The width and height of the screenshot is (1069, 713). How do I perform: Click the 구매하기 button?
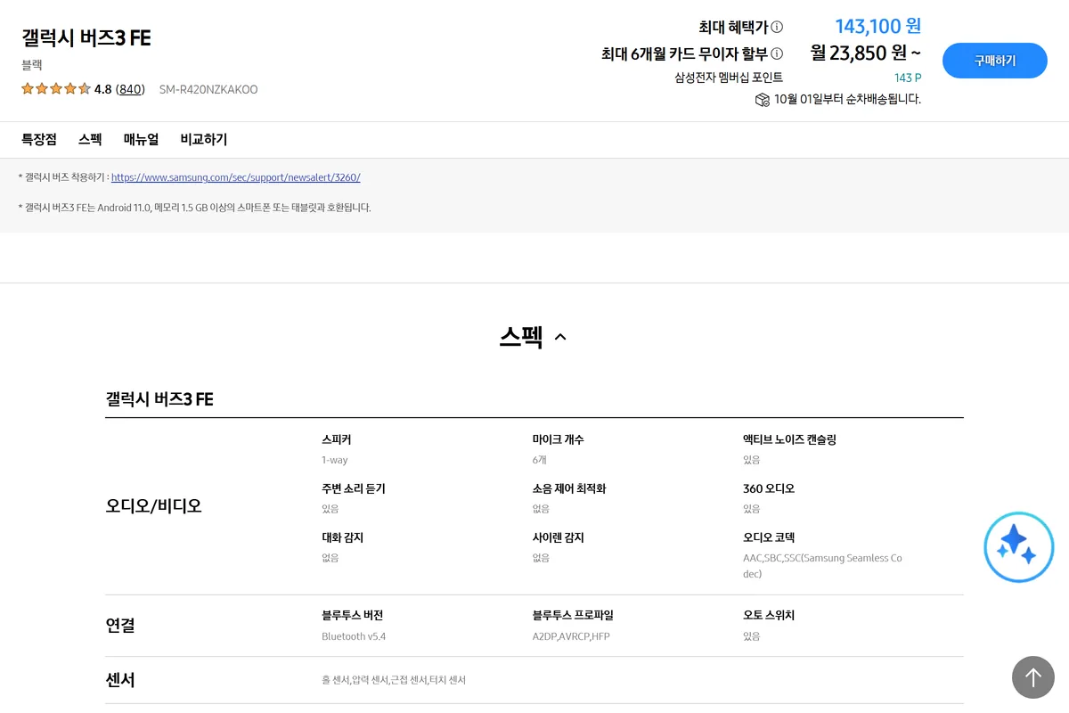pyautogui.click(x=995, y=61)
